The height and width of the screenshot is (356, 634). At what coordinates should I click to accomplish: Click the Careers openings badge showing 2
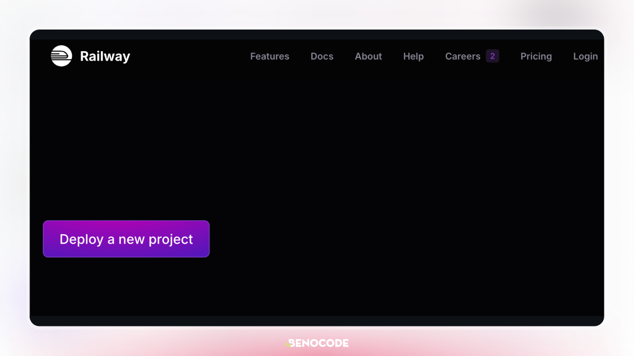click(x=492, y=56)
